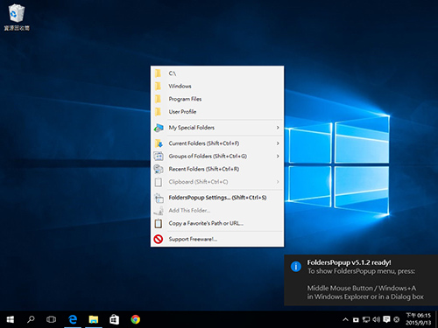The height and width of the screenshot is (328, 438).
Task: Select the C:\ menu entry
Action: (x=217, y=73)
